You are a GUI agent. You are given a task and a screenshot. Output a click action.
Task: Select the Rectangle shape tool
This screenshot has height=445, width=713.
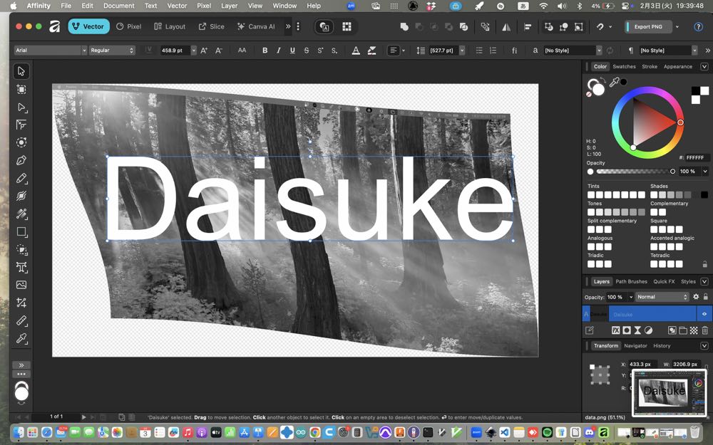point(21,231)
